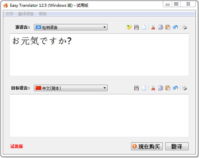
Task: Click the cut scissors icon in target toolbar
Action: coord(153,88)
